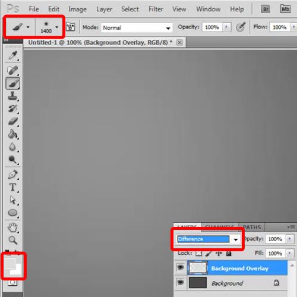Switch to the Paths tab
Viewport: 297px width, 297px height.
pyautogui.click(x=252, y=228)
